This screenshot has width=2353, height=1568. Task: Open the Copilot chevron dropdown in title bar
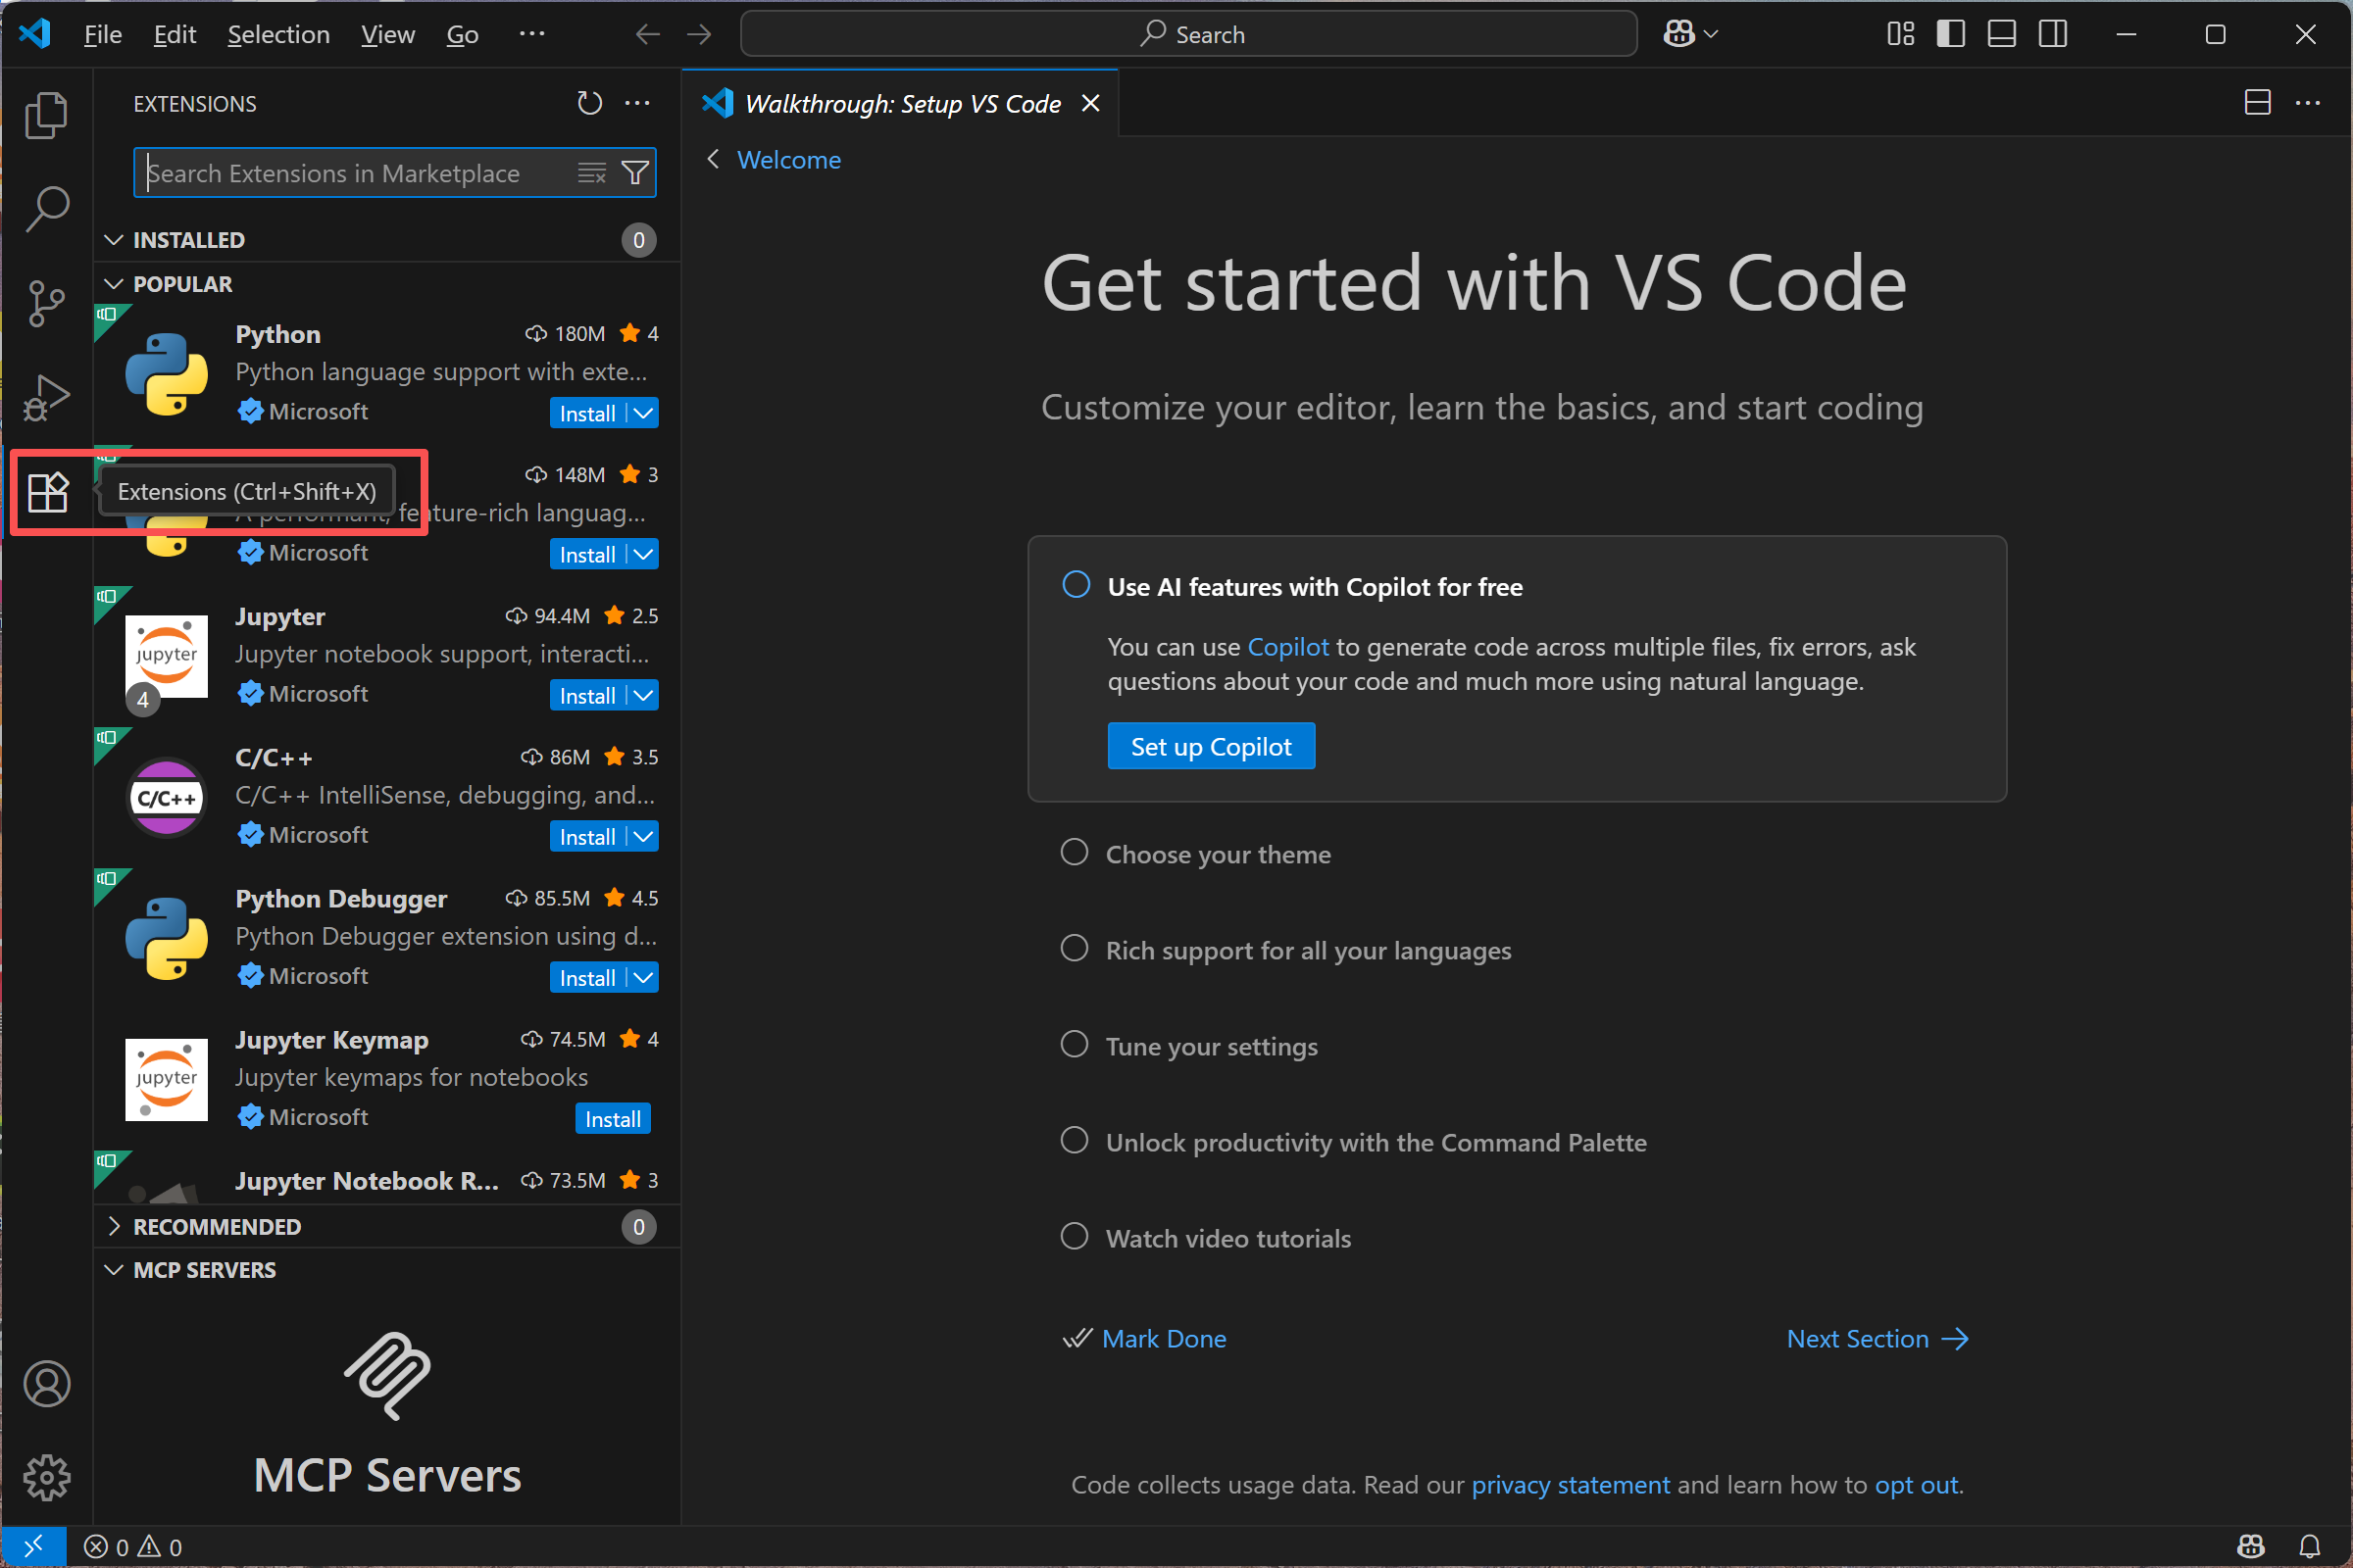[1712, 35]
